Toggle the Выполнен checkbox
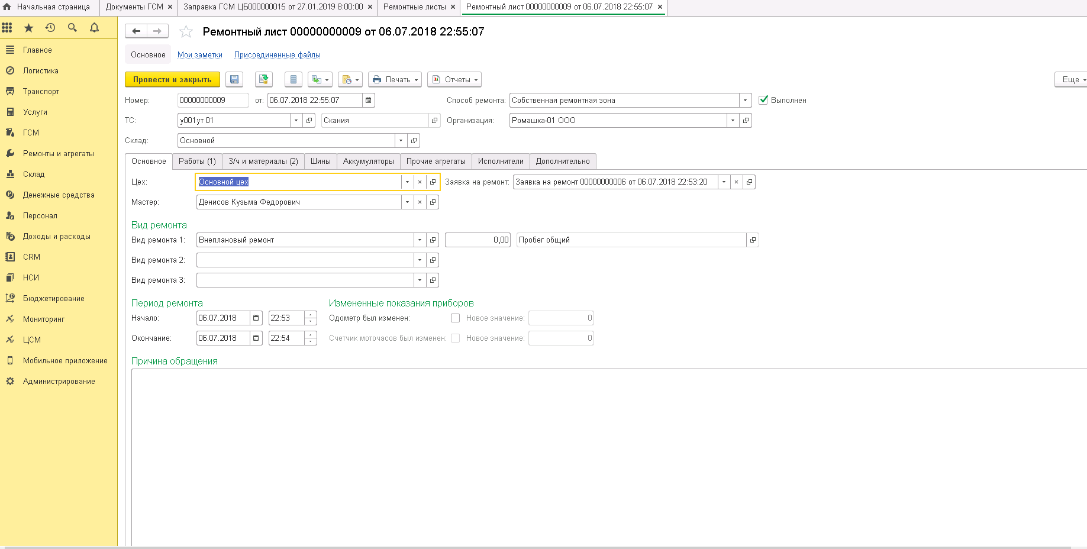The height and width of the screenshot is (549, 1087). (763, 100)
